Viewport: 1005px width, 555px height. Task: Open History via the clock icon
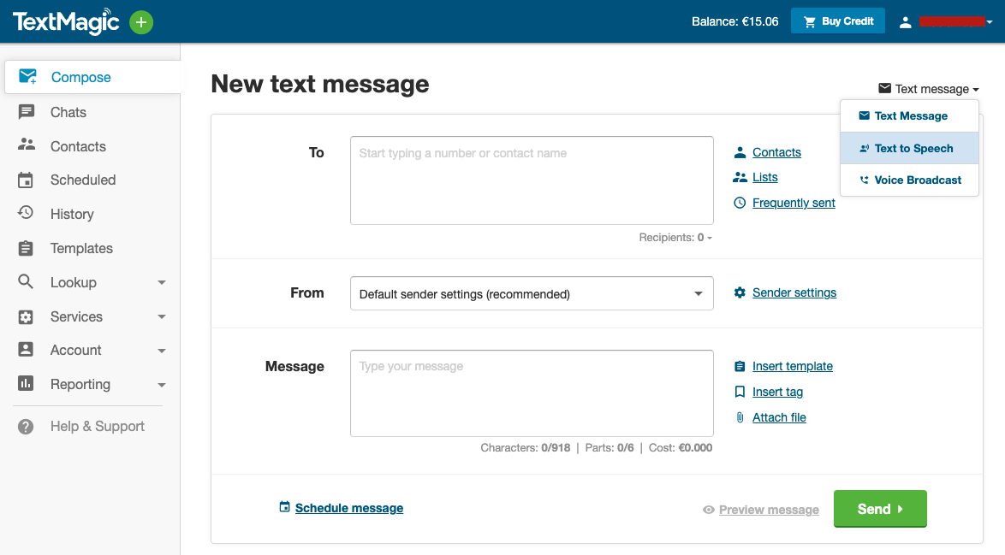[27, 214]
